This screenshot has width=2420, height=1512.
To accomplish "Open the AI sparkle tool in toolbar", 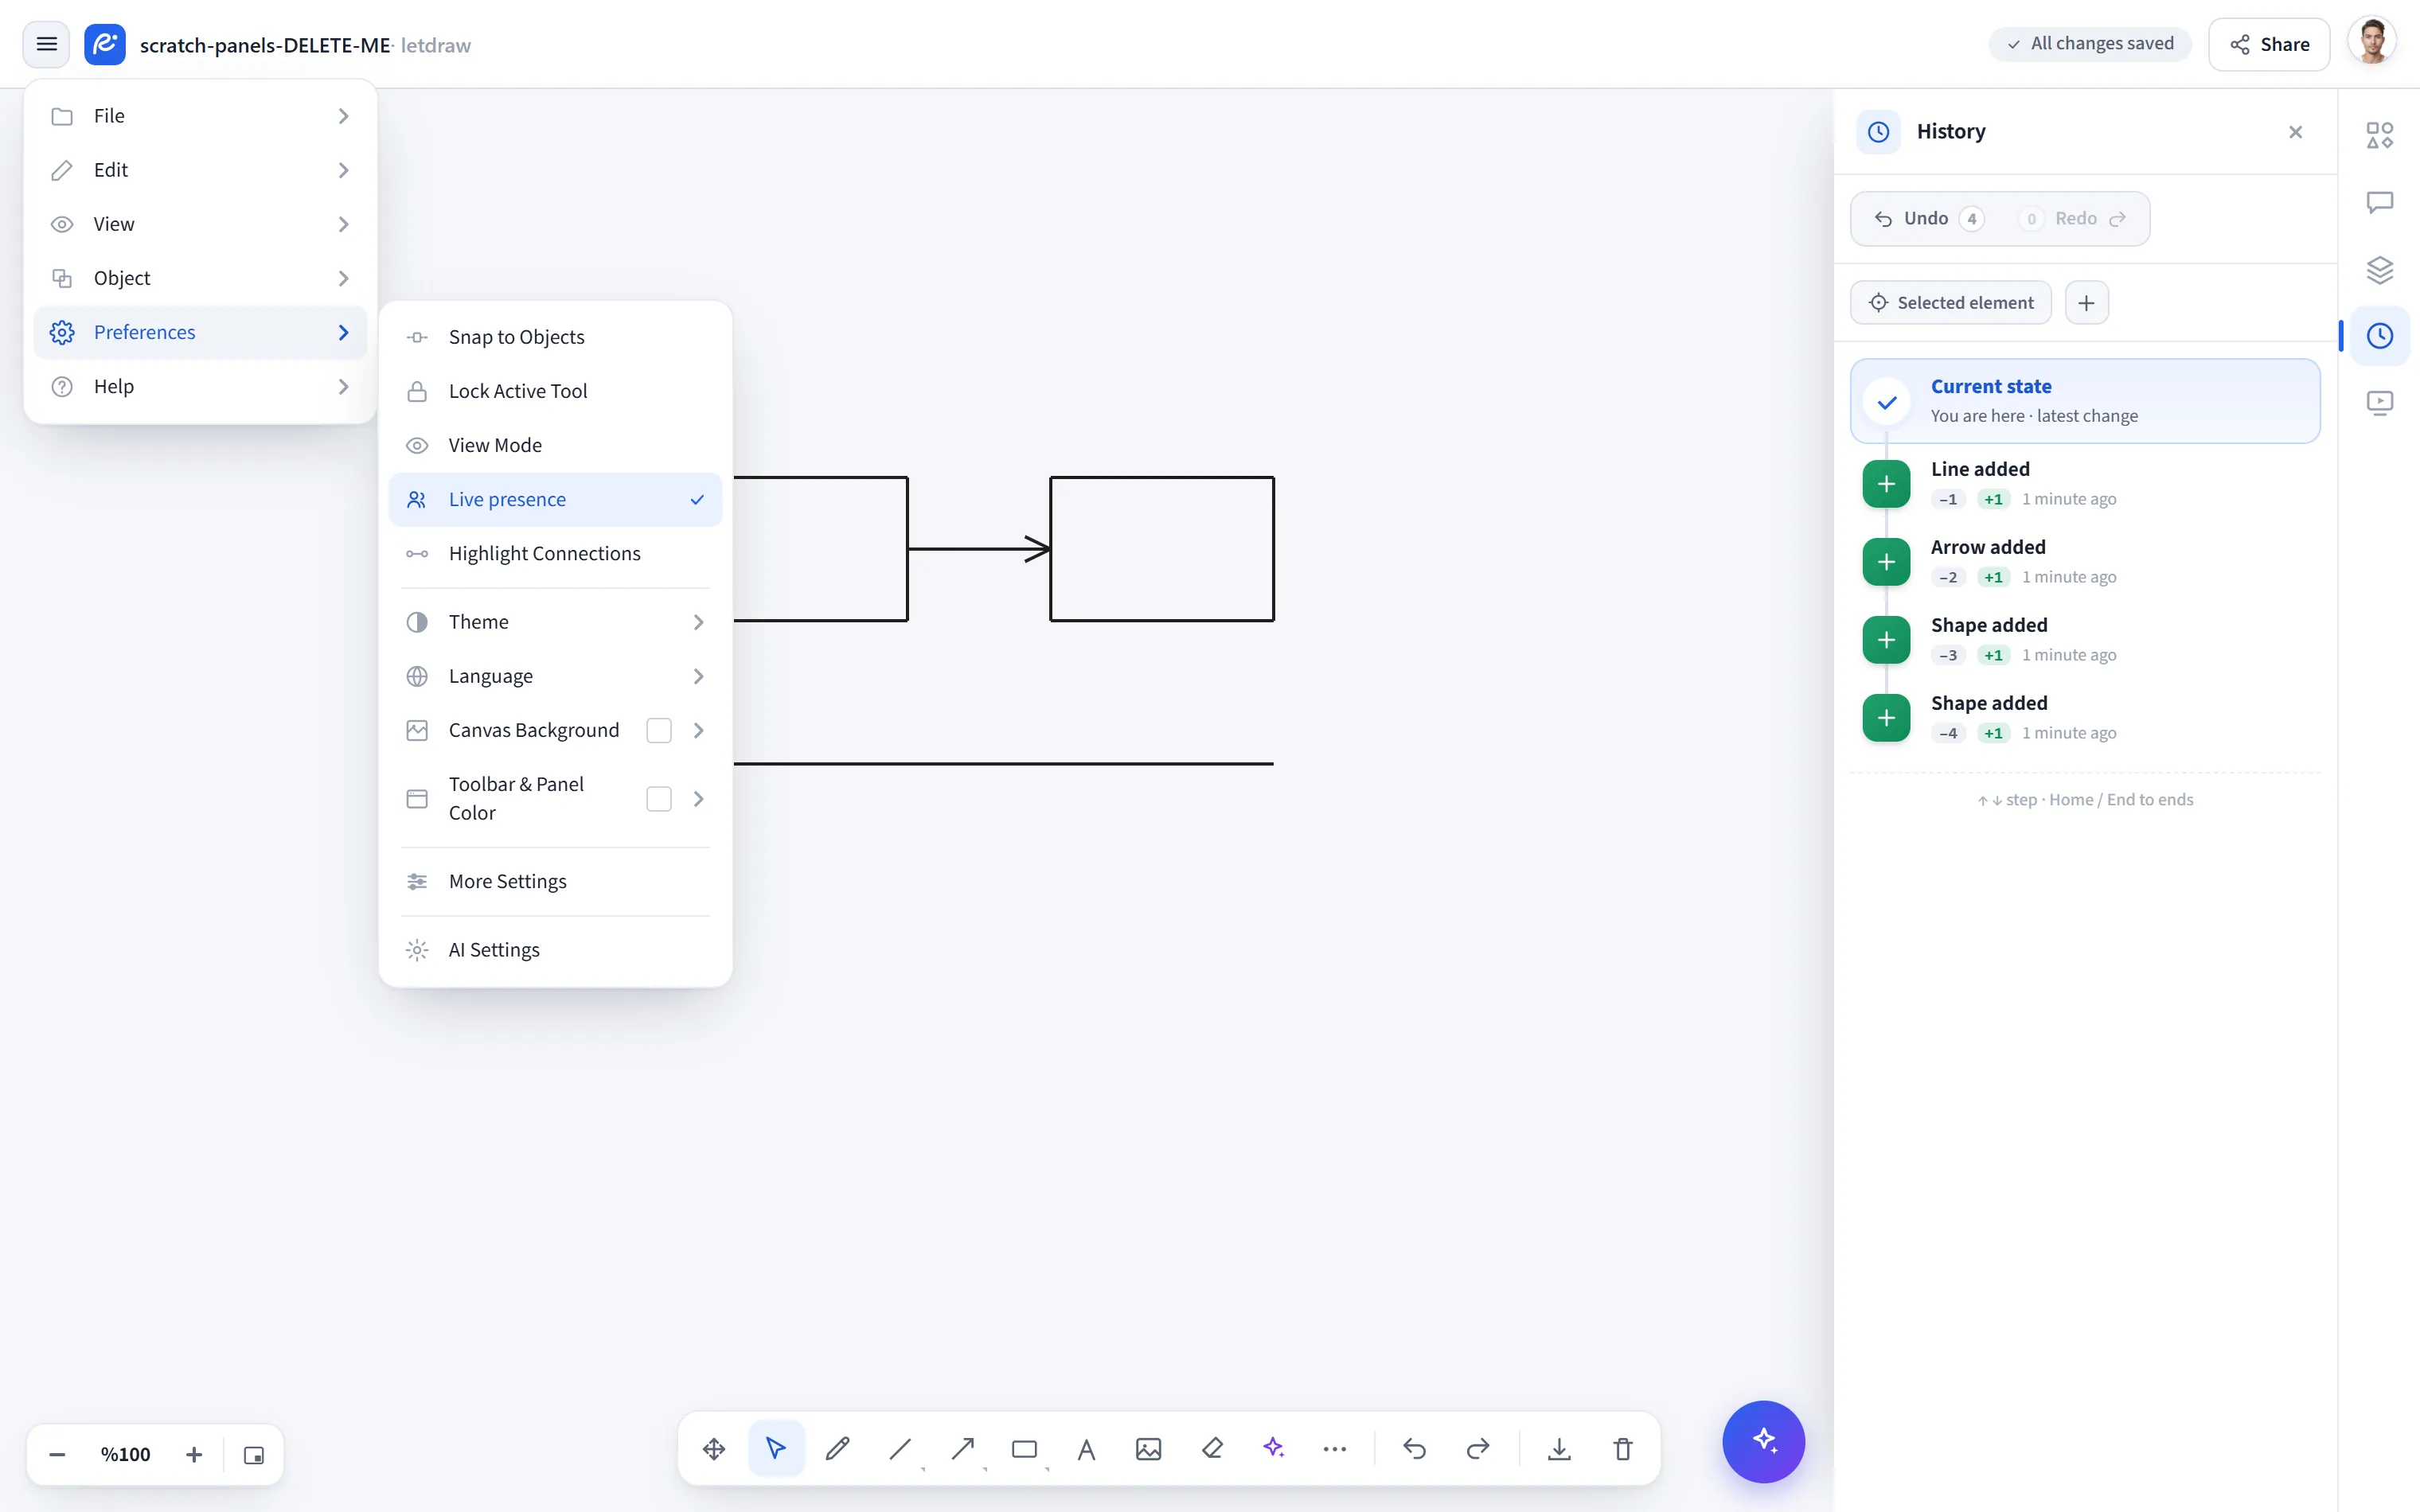I will click(1273, 1448).
